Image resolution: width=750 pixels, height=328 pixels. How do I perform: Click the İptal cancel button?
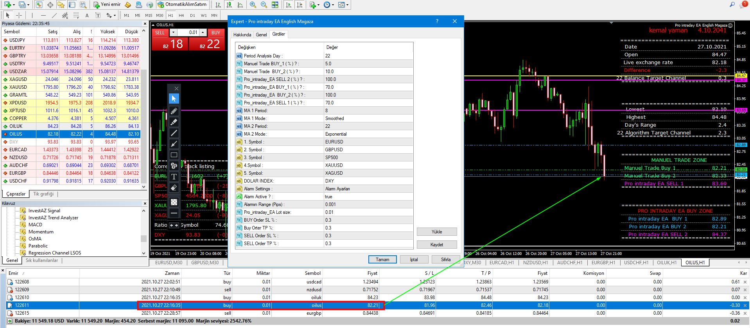pyautogui.click(x=414, y=260)
